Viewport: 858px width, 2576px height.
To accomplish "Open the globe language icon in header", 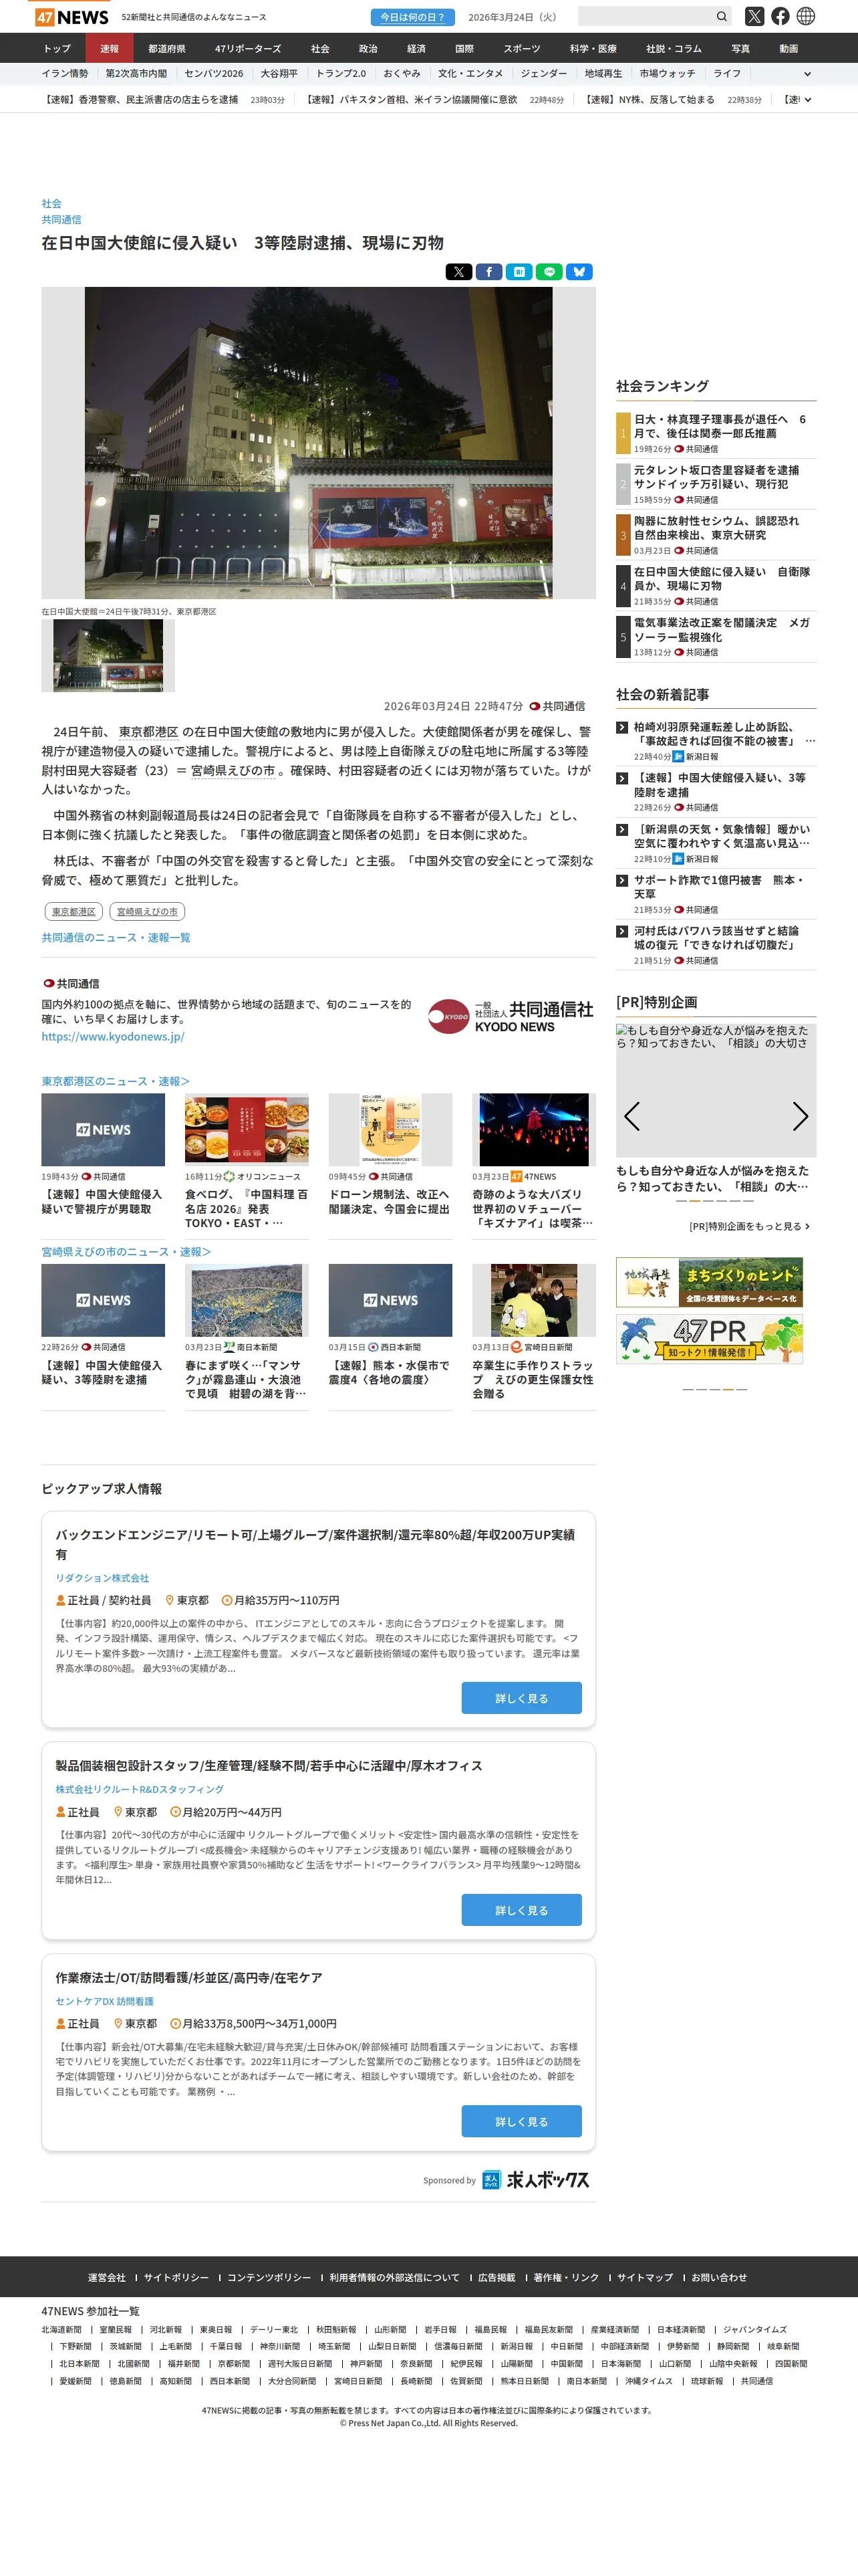I will click(806, 16).
